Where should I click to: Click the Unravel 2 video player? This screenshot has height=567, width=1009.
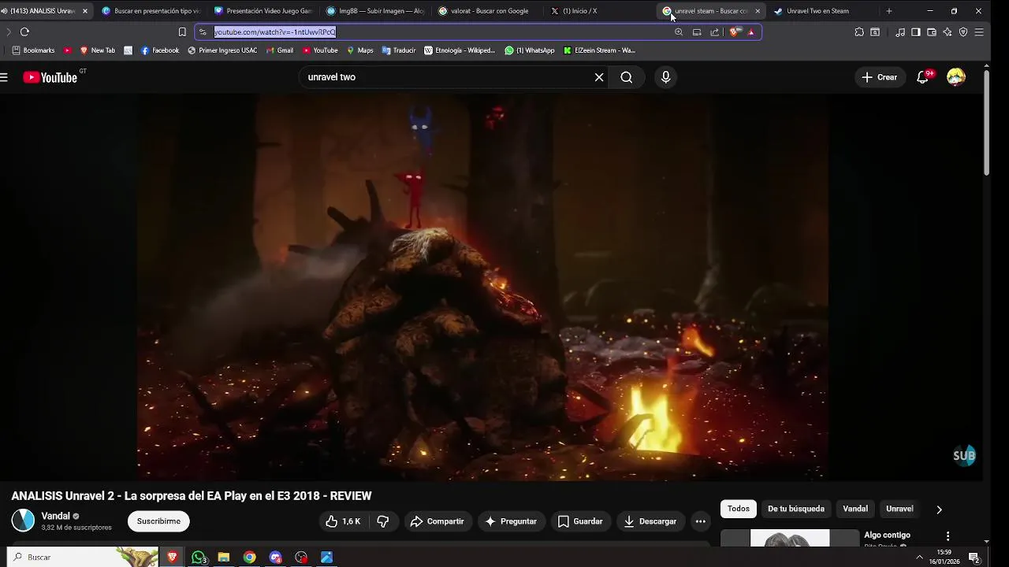(x=482, y=287)
